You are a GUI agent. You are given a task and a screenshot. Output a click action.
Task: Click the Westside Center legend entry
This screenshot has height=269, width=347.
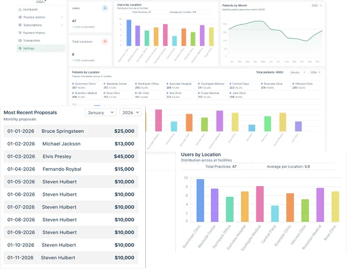click(x=115, y=86)
